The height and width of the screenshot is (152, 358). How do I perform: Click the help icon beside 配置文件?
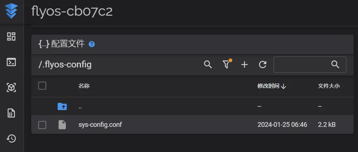point(92,44)
